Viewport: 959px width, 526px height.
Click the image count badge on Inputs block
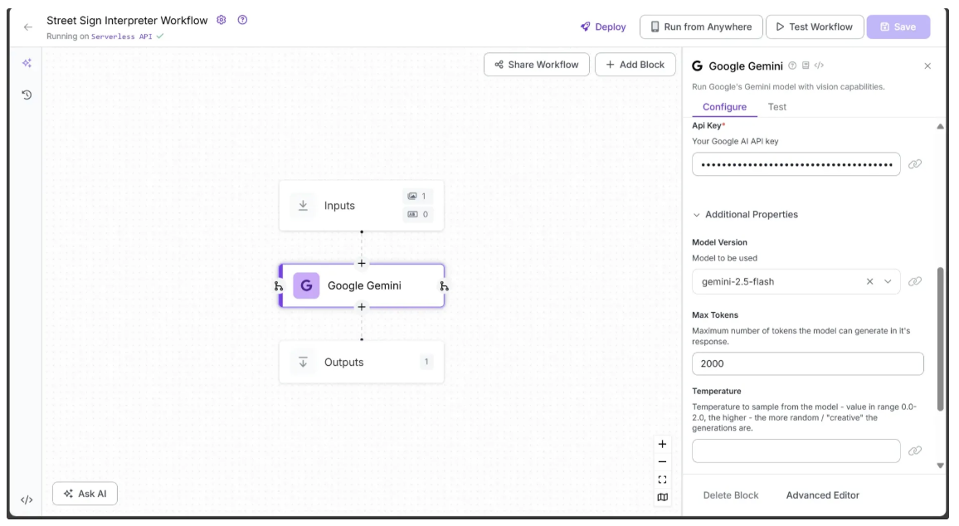tap(418, 197)
